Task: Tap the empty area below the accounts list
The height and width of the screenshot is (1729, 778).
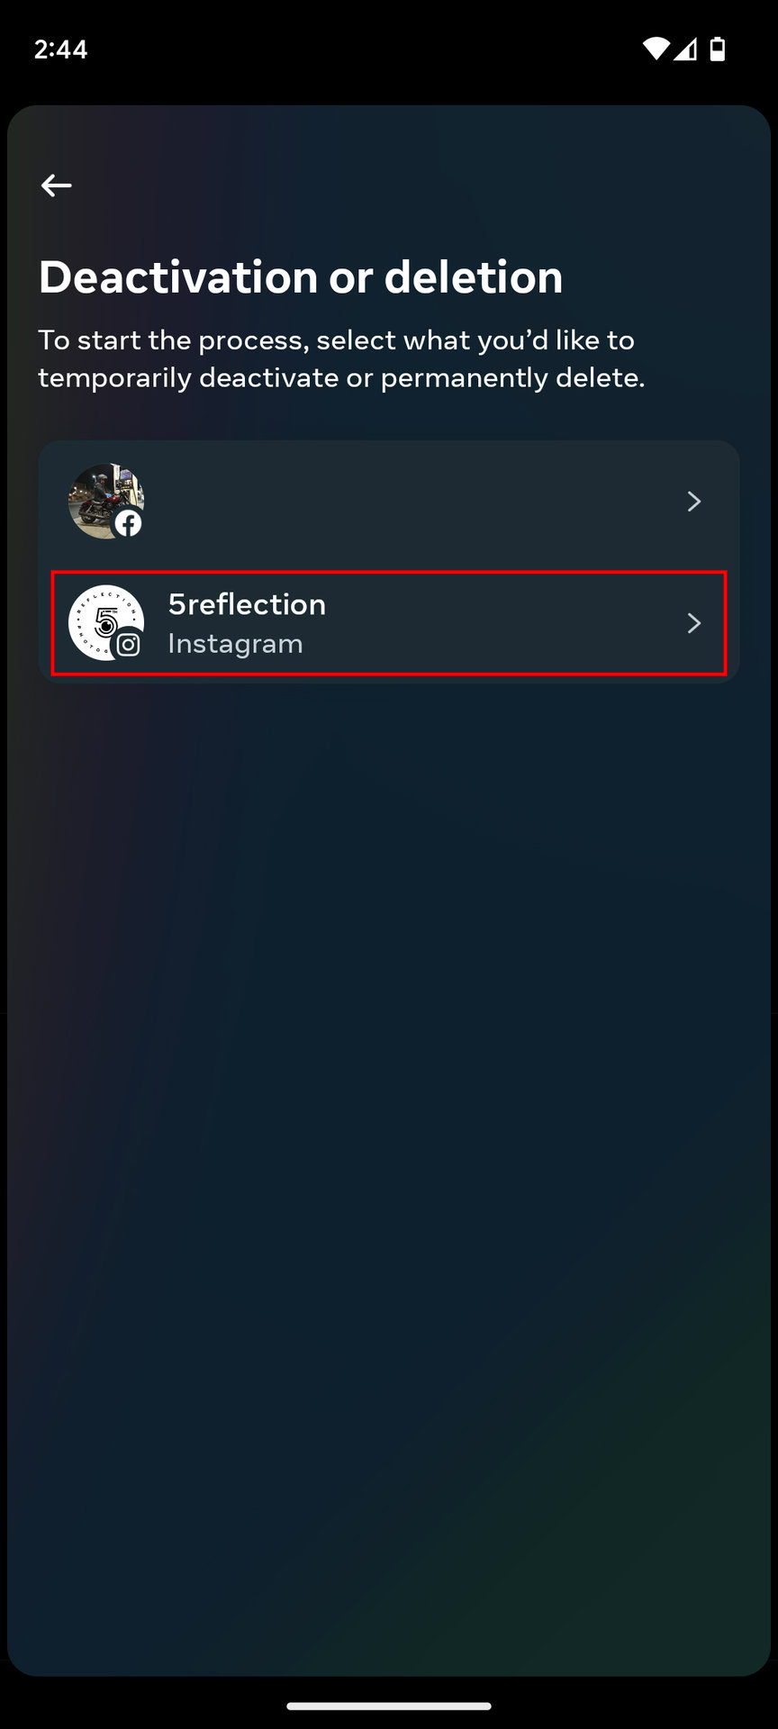Action: point(389,1081)
